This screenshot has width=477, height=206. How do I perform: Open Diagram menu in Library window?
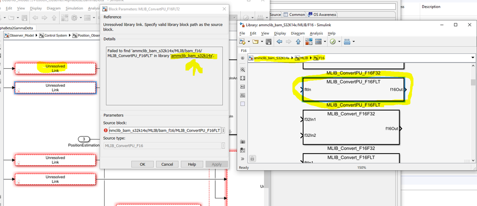(x=298, y=33)
